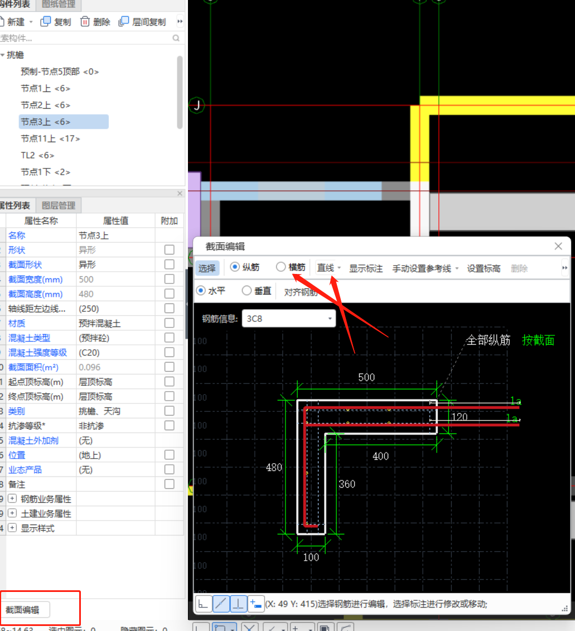Click the 500 width dimension label
This screenshot has height=631, width=575.
tap(366, 377)
